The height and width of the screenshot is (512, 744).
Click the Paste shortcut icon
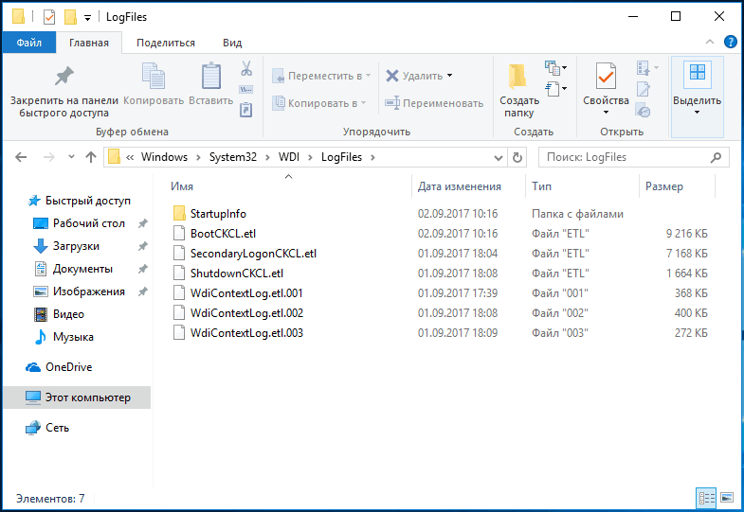(246, 110)
